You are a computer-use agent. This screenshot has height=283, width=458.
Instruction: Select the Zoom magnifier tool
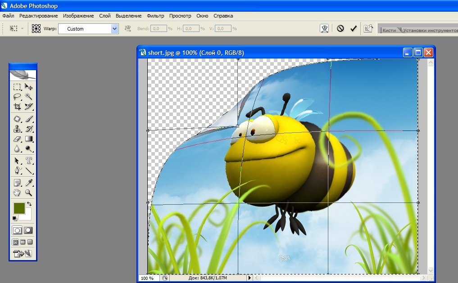click(x=29, y=193)
